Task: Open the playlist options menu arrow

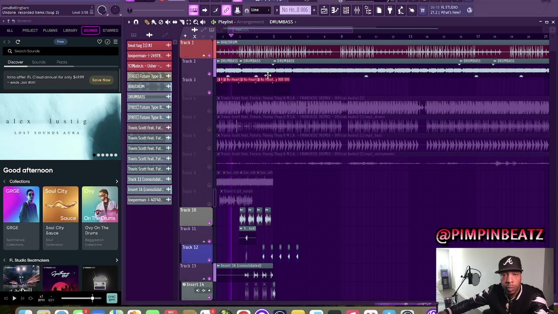Action: (x=129, y=22)
